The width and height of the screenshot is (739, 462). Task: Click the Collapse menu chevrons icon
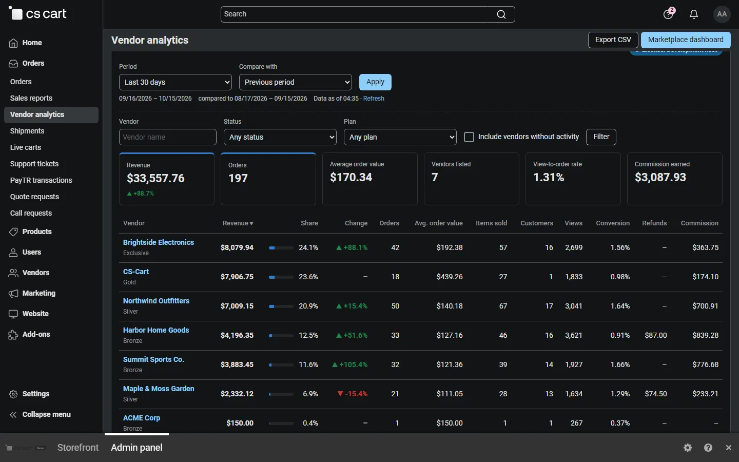[x=13, y=415]
